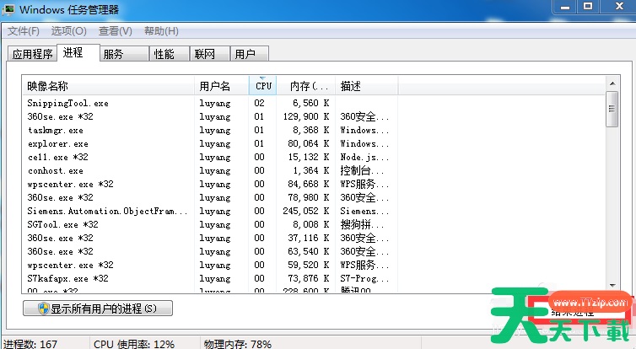The image size is (636, 349).
Task: Sort by the 用户名 column header
Action: click(222, 85)
